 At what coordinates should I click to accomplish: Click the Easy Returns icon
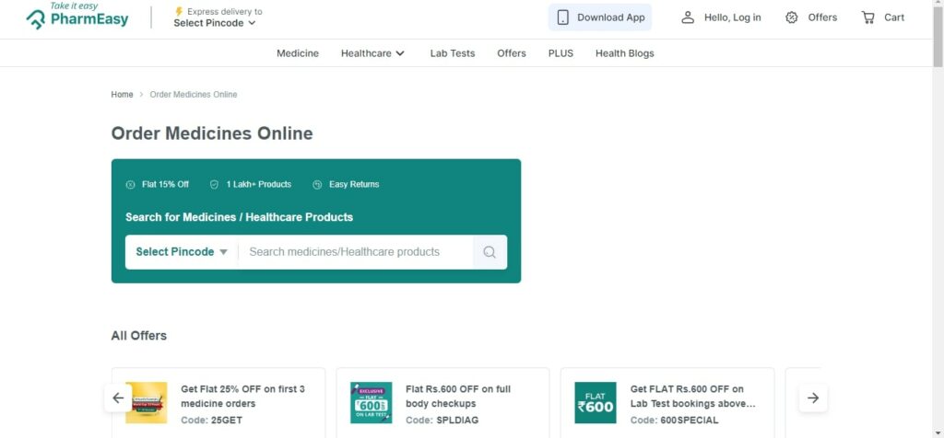[x=317, y=184]
